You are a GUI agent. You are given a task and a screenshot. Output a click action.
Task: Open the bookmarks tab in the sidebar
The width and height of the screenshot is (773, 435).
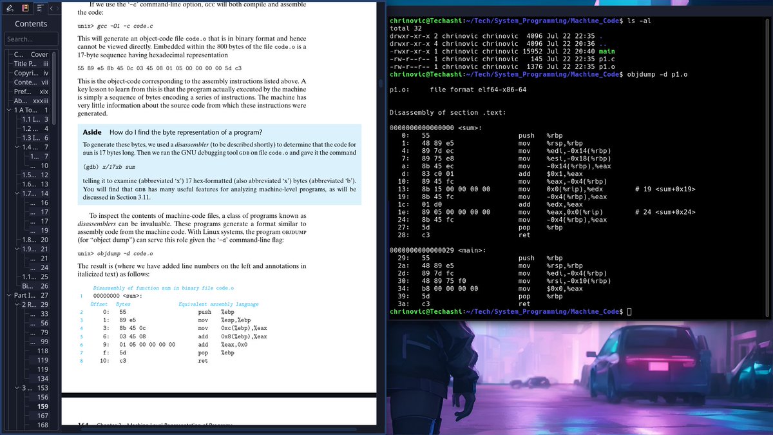point(25,8)
